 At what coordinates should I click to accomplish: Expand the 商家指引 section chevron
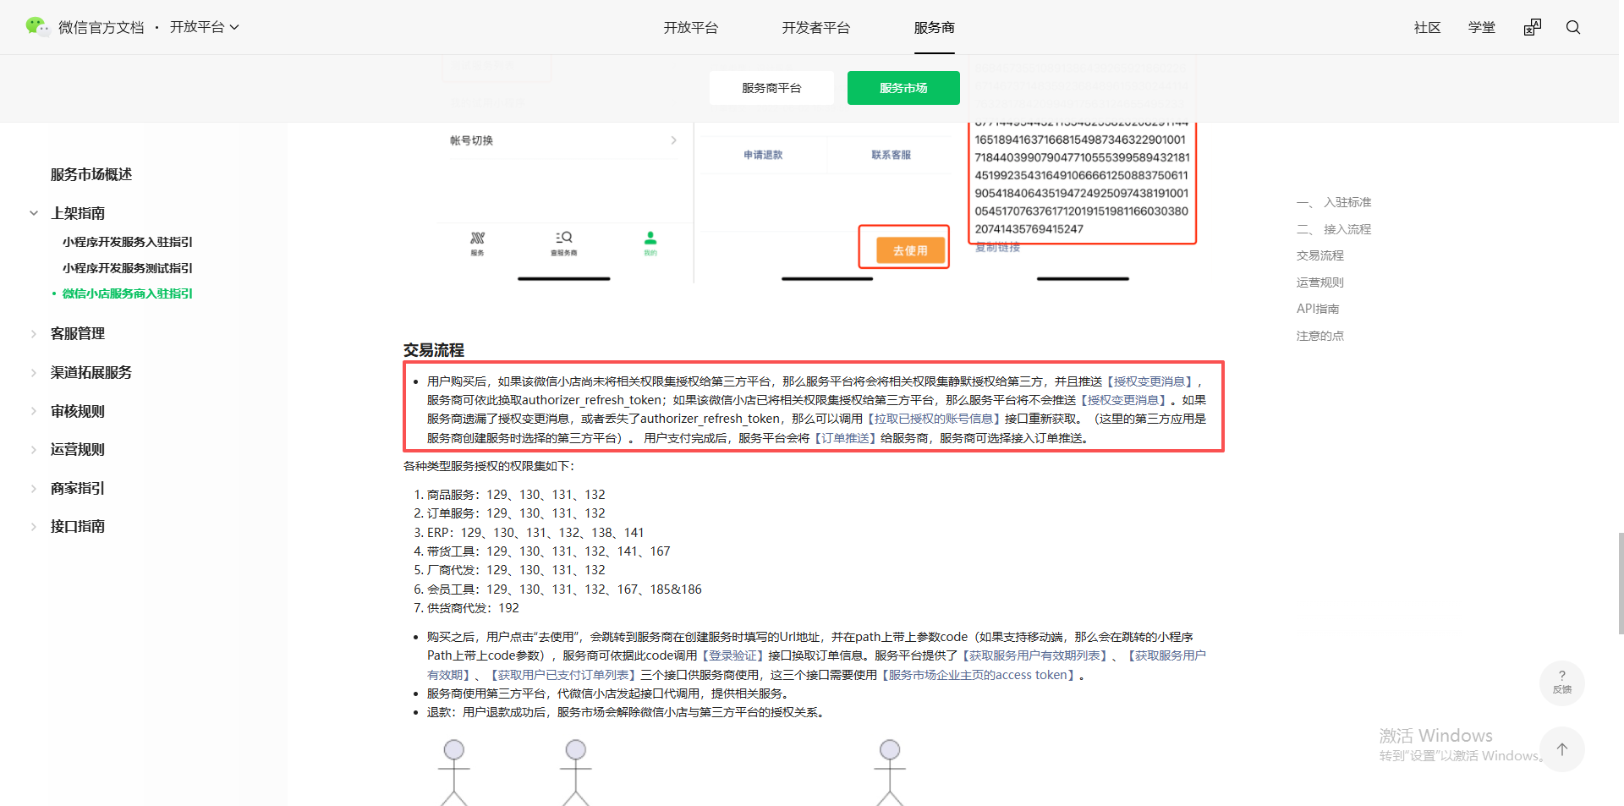point(34,488)
